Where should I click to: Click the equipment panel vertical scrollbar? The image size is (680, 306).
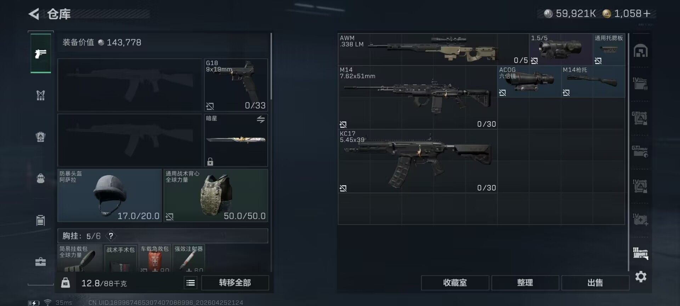point(271,66)
